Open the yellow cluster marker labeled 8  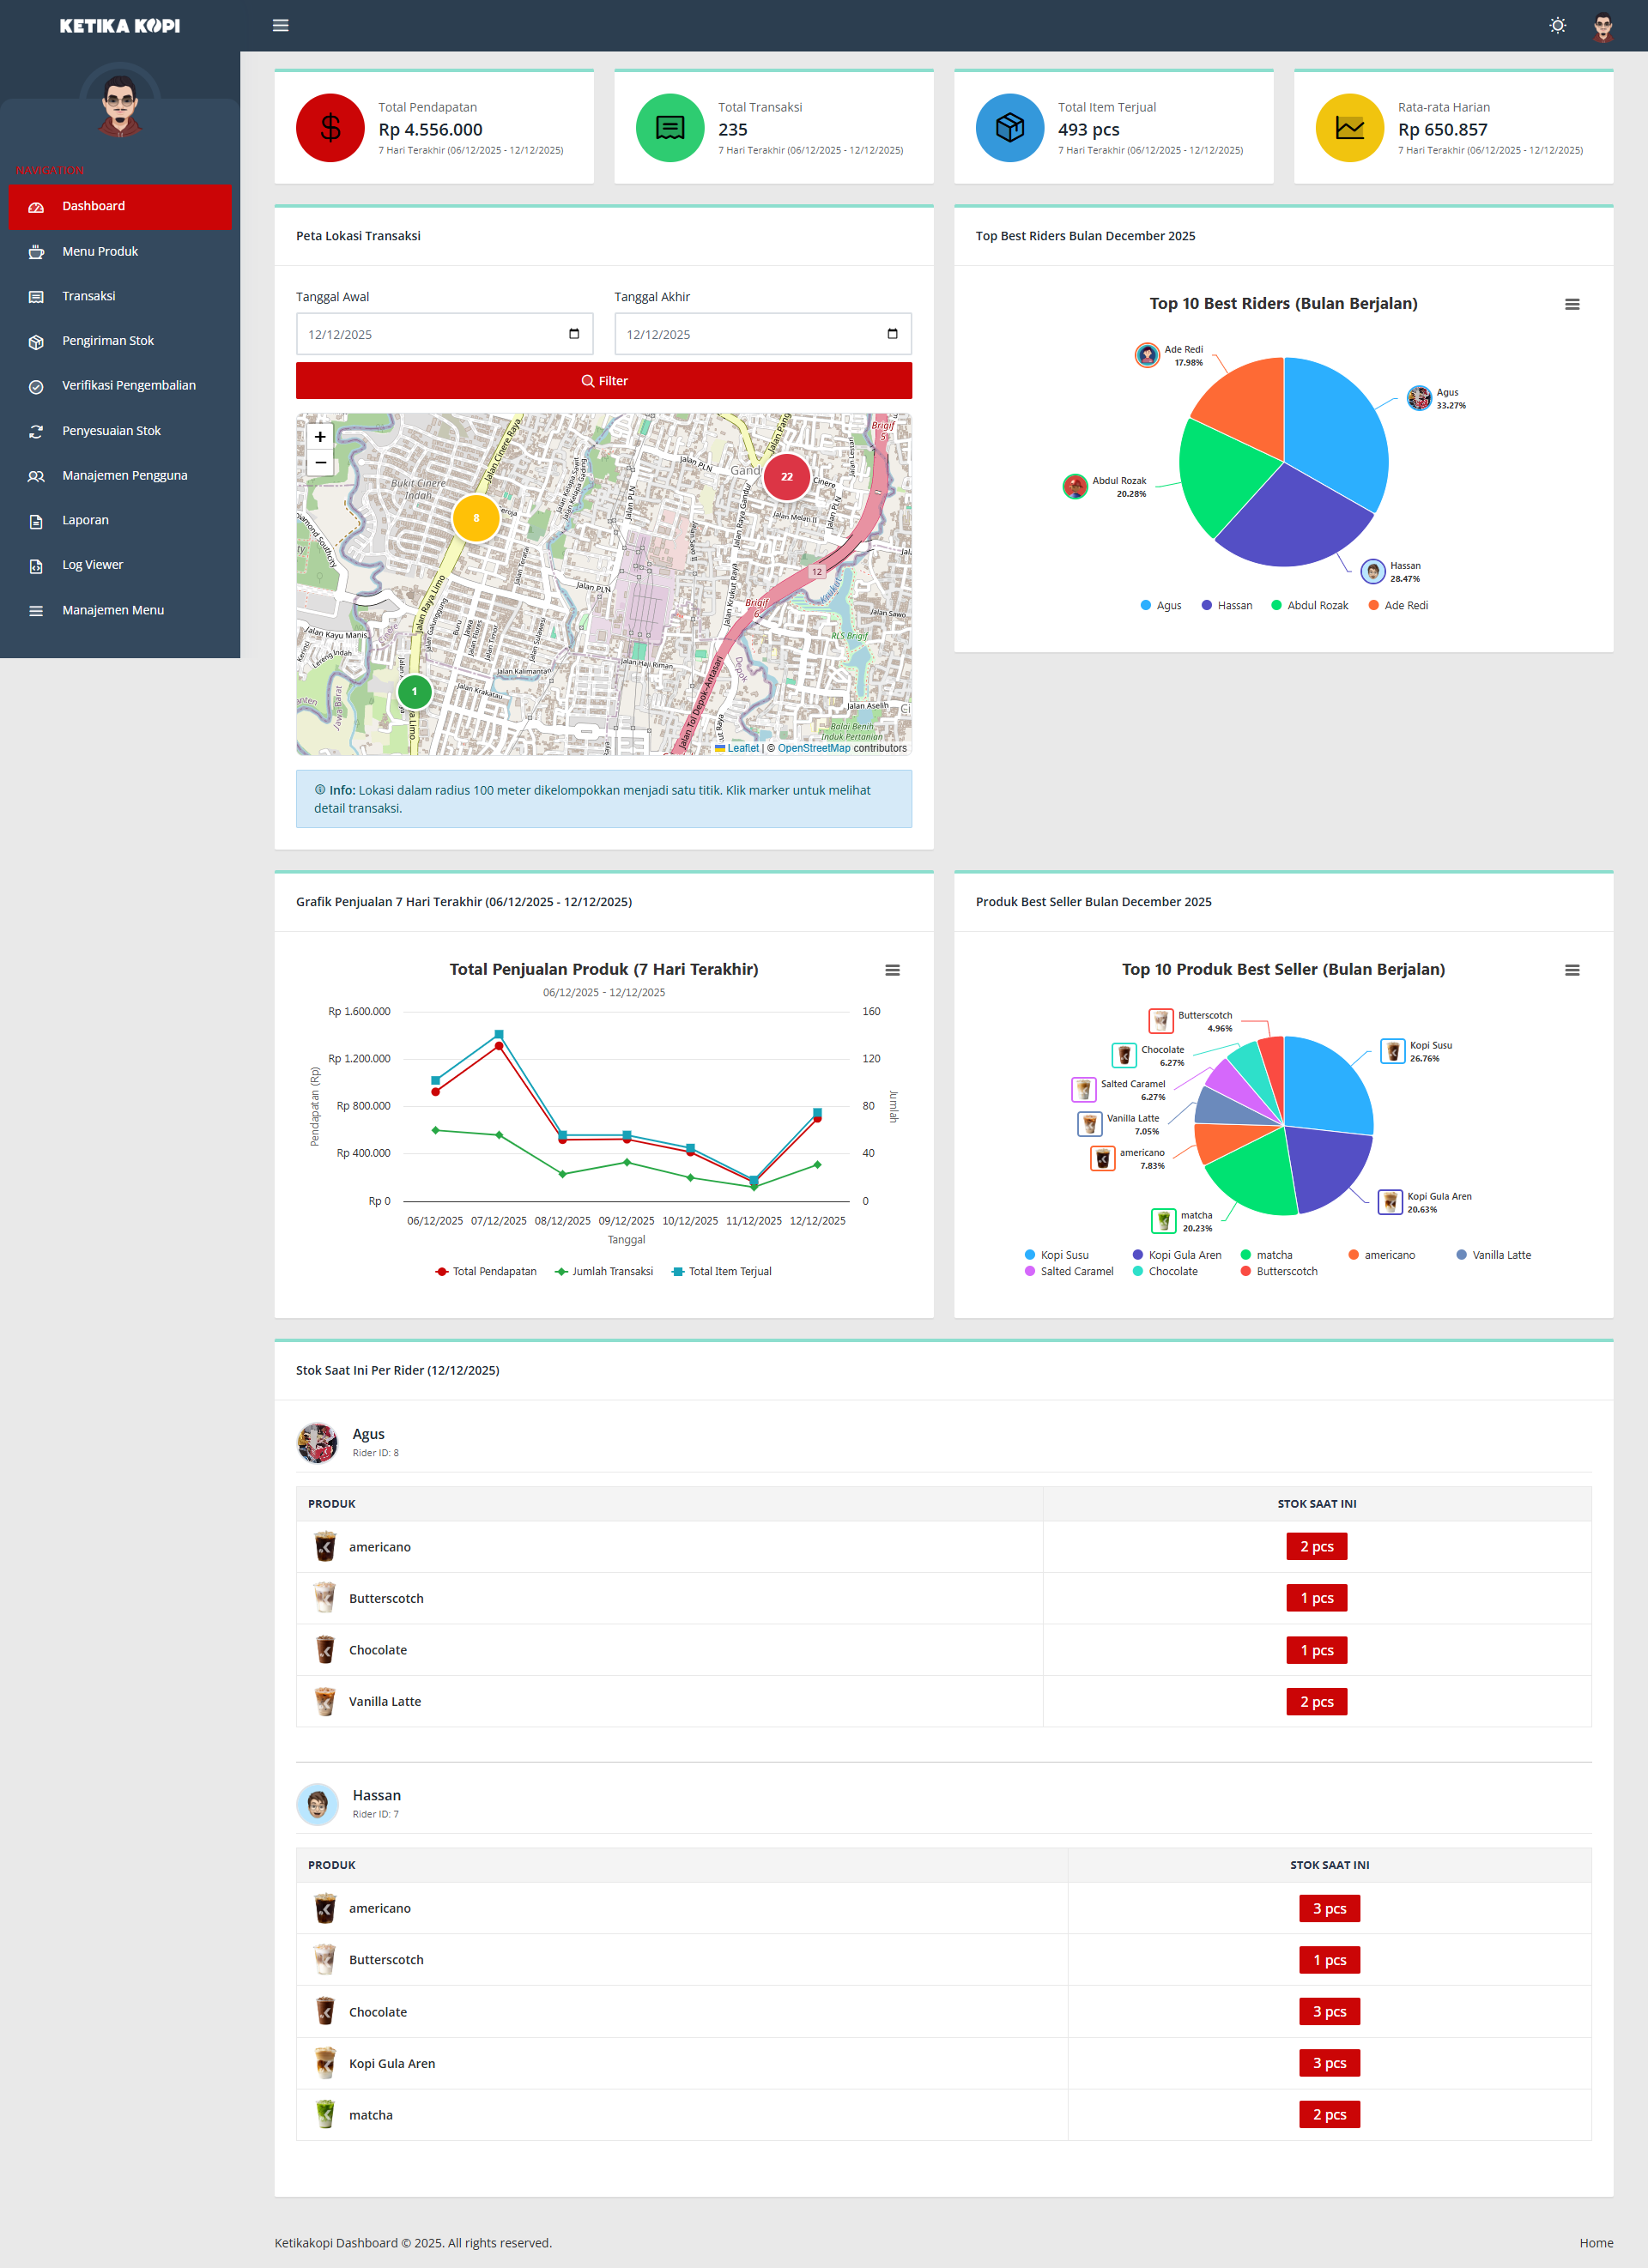476,518
